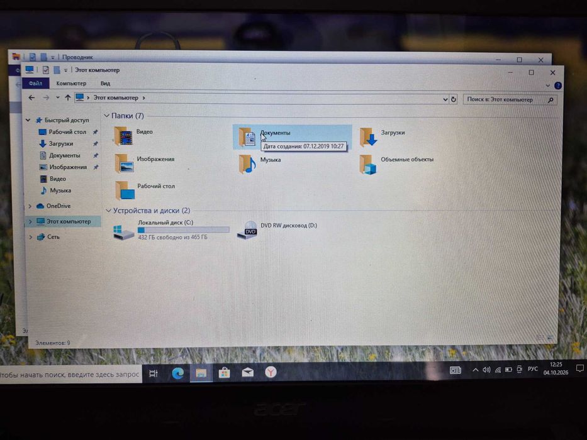Go up one level with up arrow
Screen dimensions: 587x440
68,97
